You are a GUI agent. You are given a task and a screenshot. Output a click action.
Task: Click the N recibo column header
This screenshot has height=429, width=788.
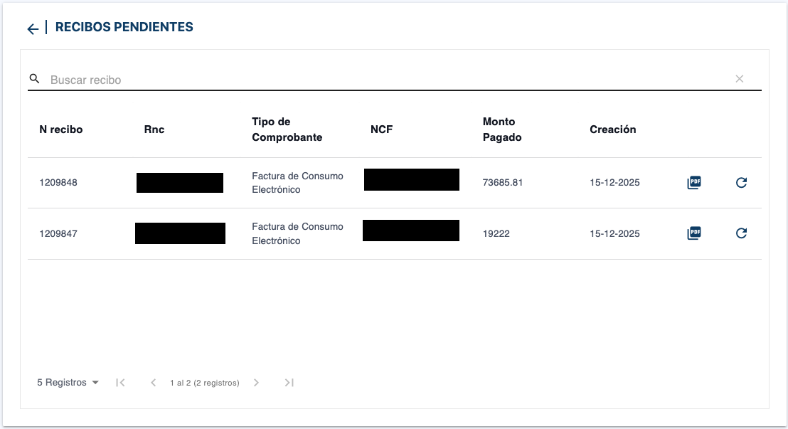pyautogui.click(x=61, y=129)
